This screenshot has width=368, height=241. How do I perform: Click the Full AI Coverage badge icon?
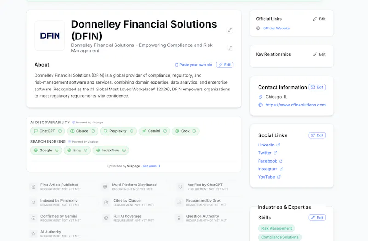pyautogui.click(x=106, y=218)
